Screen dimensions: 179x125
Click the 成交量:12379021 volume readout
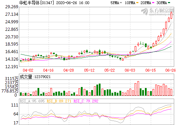coord(35,77)
